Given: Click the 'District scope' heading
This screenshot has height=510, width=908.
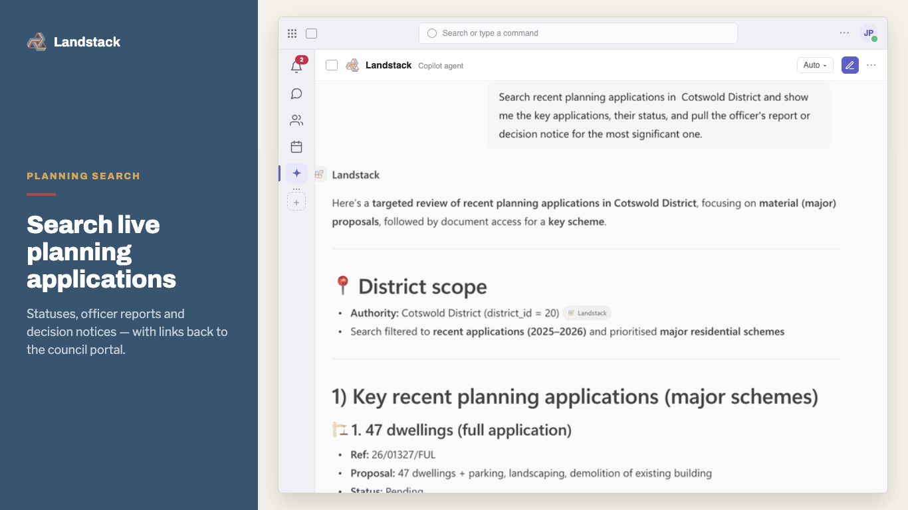Looking at the screenshot, I should (x=423, y=286).
